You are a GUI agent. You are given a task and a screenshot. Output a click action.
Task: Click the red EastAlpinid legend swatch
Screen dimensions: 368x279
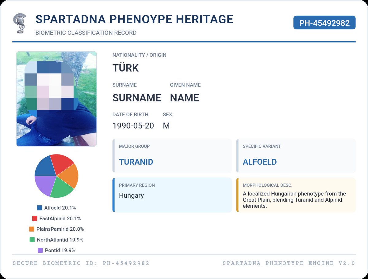(35, 218)
